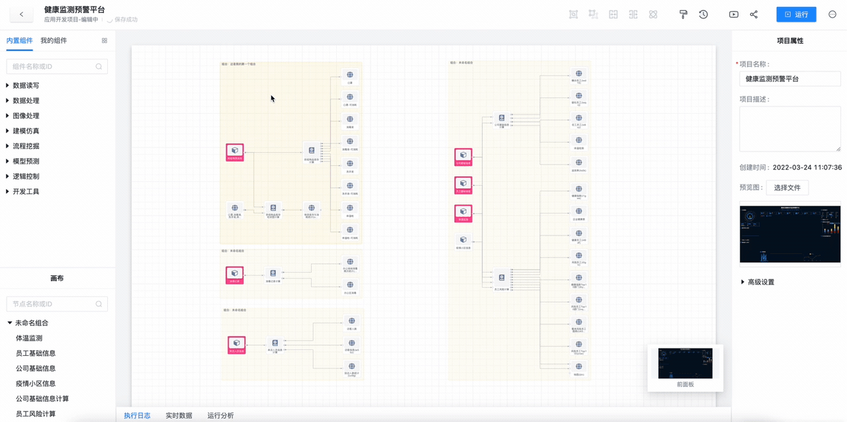Click the 项目描述 description text area
Screen dimensions: 847x422
tap(789, 128)
